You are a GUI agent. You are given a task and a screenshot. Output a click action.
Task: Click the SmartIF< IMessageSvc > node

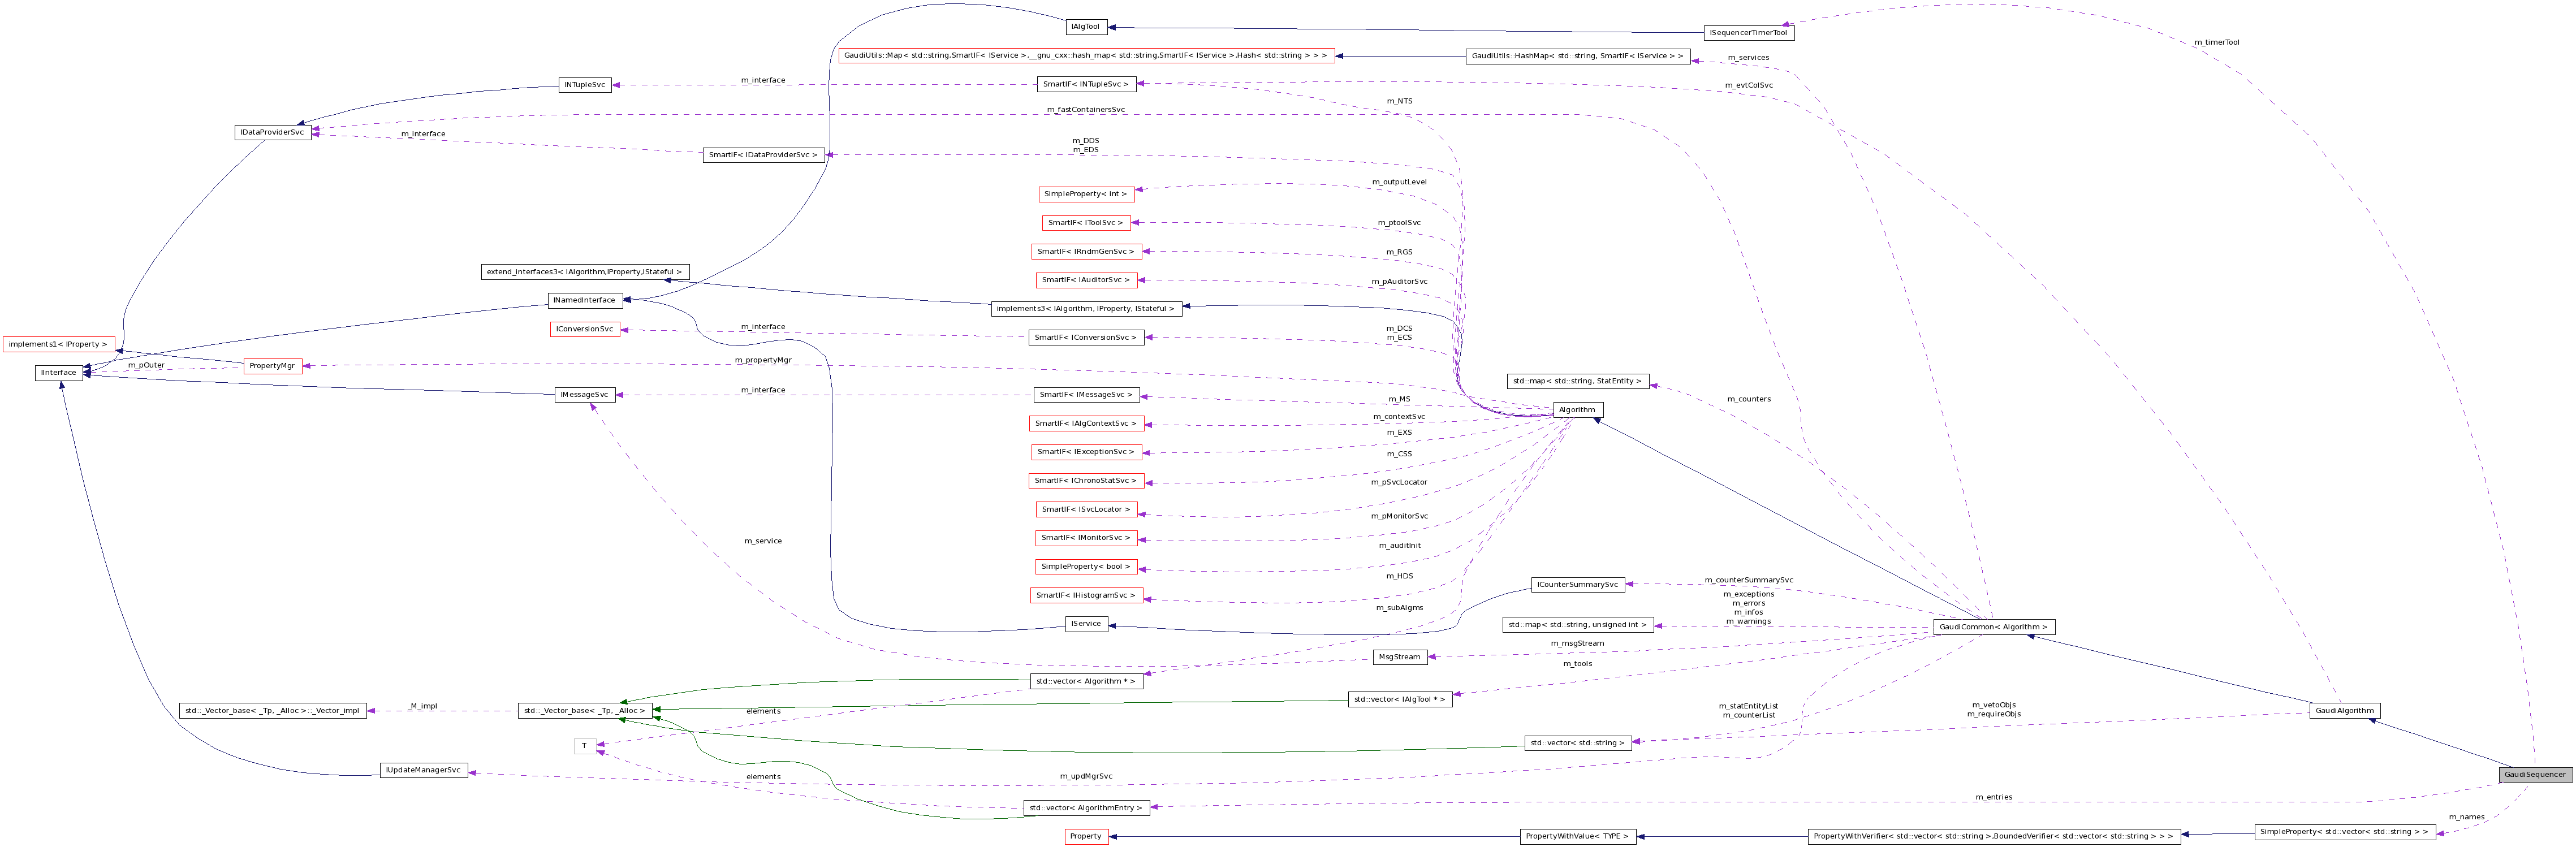tap(1086, 394)
